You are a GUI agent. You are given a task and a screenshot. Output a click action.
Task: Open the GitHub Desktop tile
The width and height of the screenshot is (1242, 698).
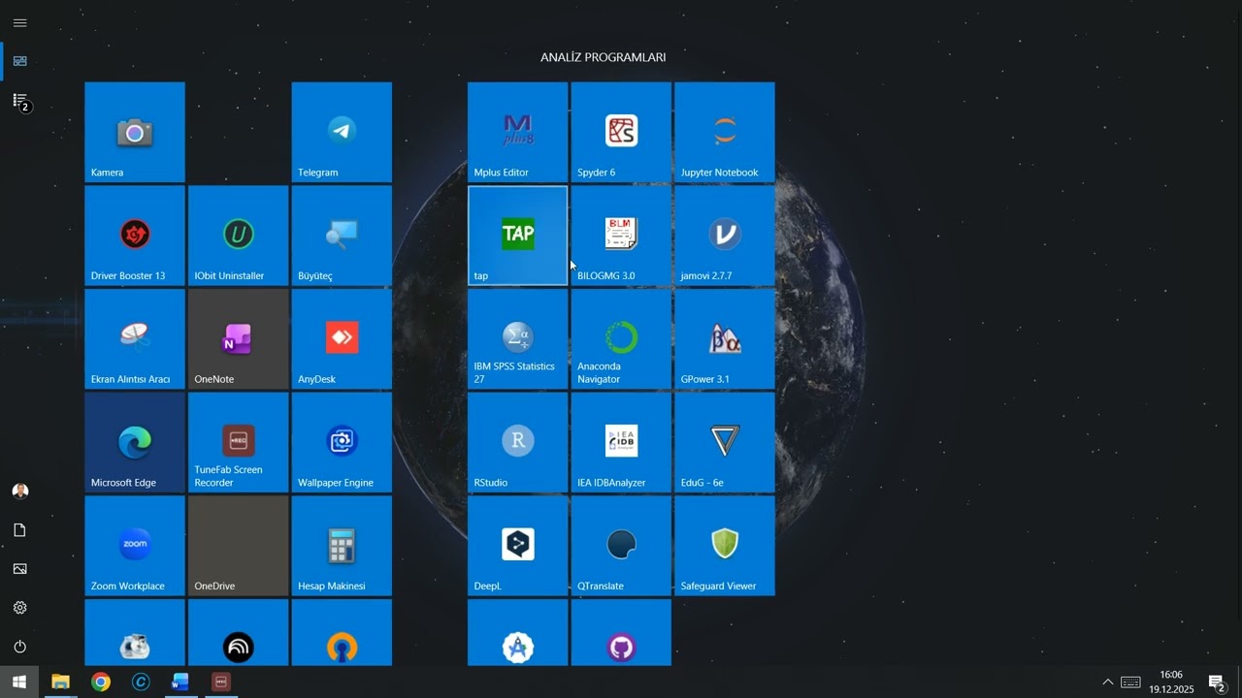tap(621, 633)
